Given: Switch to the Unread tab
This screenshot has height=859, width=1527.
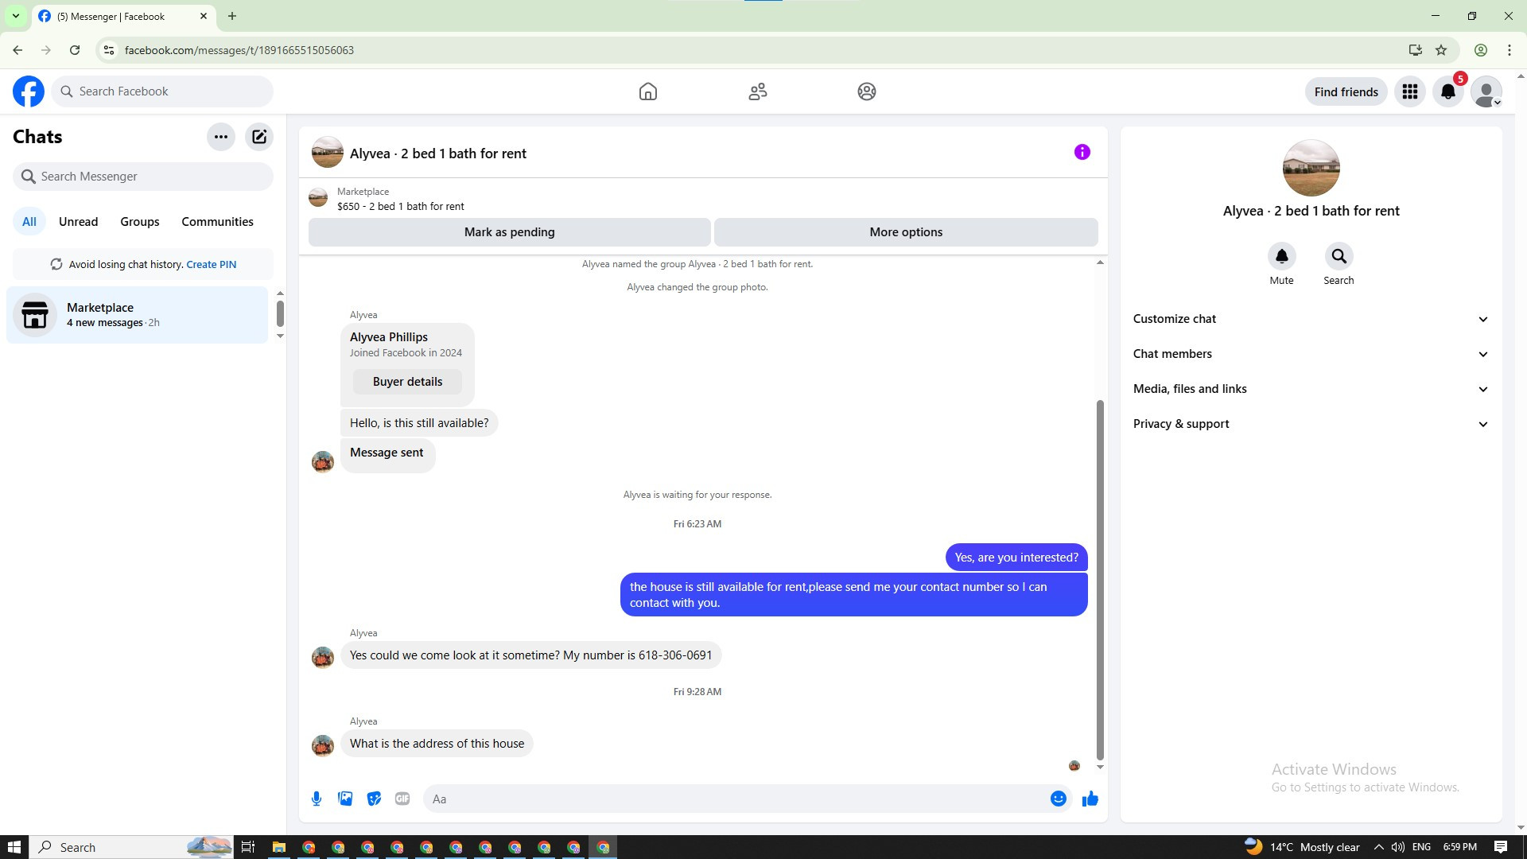Looking at the screenshot, I should tap(78, 222).
